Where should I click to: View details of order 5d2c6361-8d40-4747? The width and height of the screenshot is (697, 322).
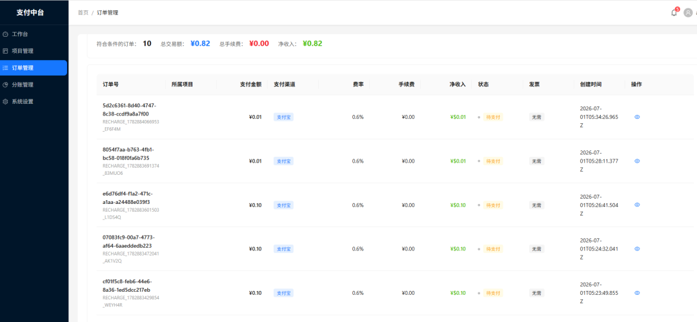(x=637, y=117)
